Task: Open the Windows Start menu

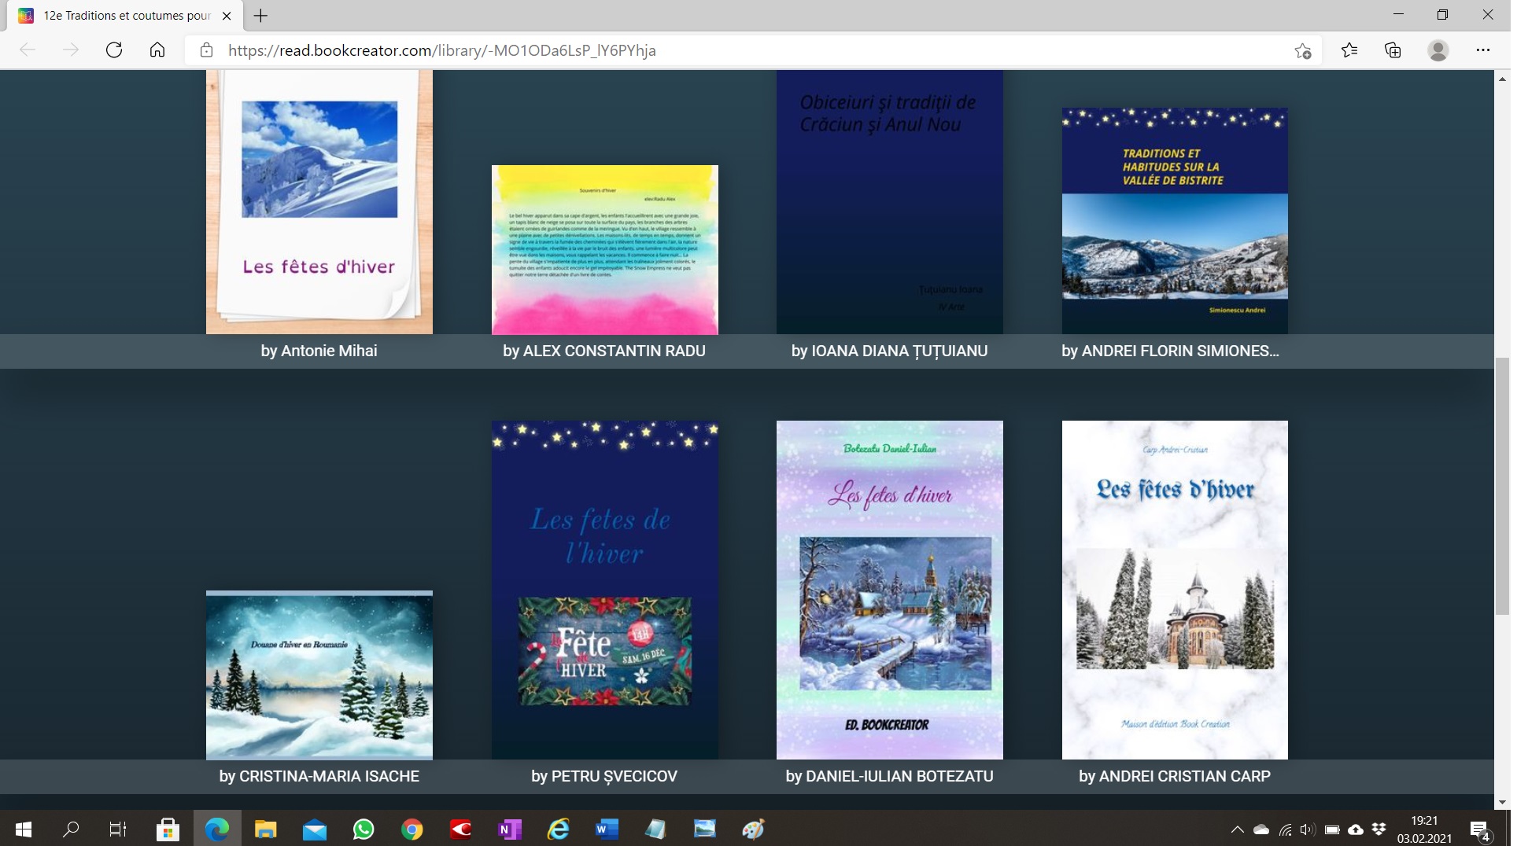Action: 24,829
